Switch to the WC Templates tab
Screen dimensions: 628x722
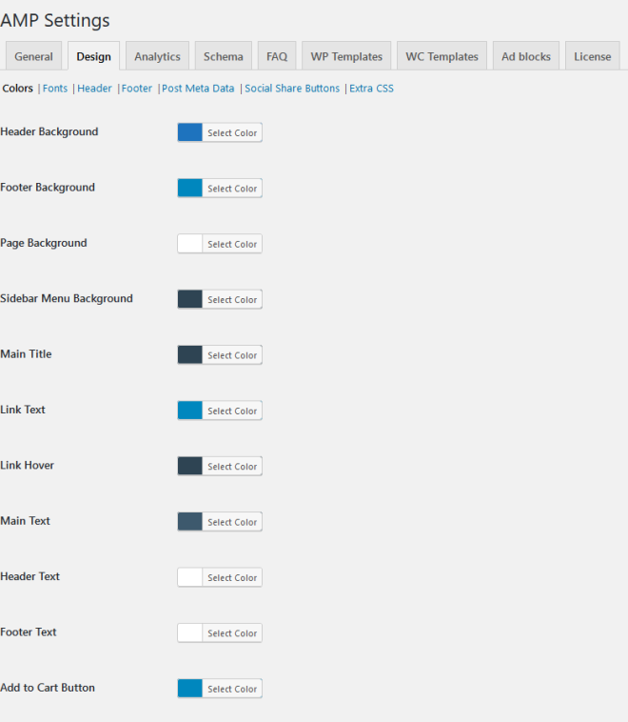(x=442, y=56)
